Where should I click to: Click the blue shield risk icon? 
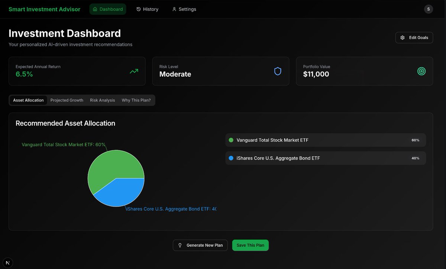pos(278,71)
